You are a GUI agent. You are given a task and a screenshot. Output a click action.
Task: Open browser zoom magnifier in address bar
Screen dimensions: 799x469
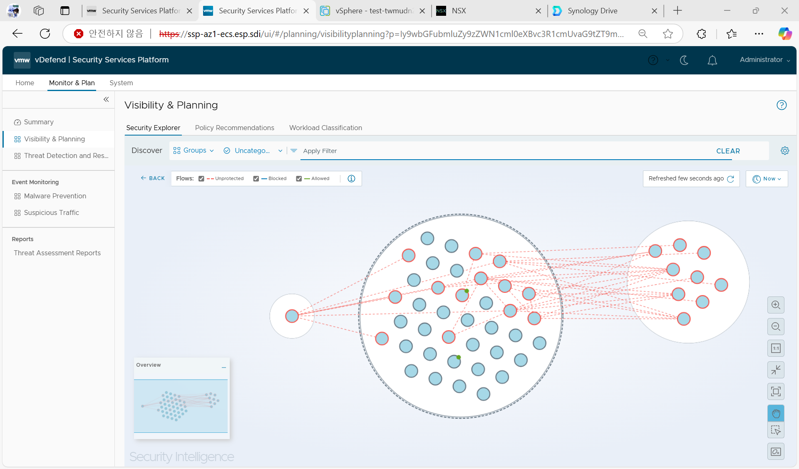click(x=643, y=34)
